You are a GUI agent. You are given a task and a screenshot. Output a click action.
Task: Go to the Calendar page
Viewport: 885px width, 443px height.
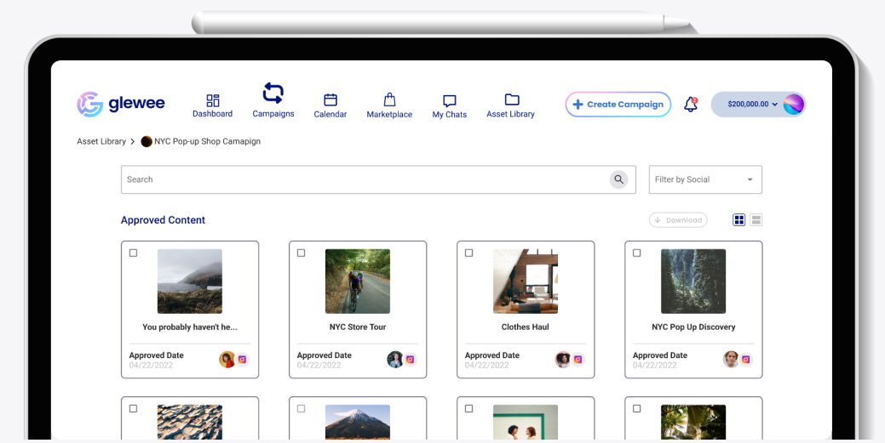[330, 105]
